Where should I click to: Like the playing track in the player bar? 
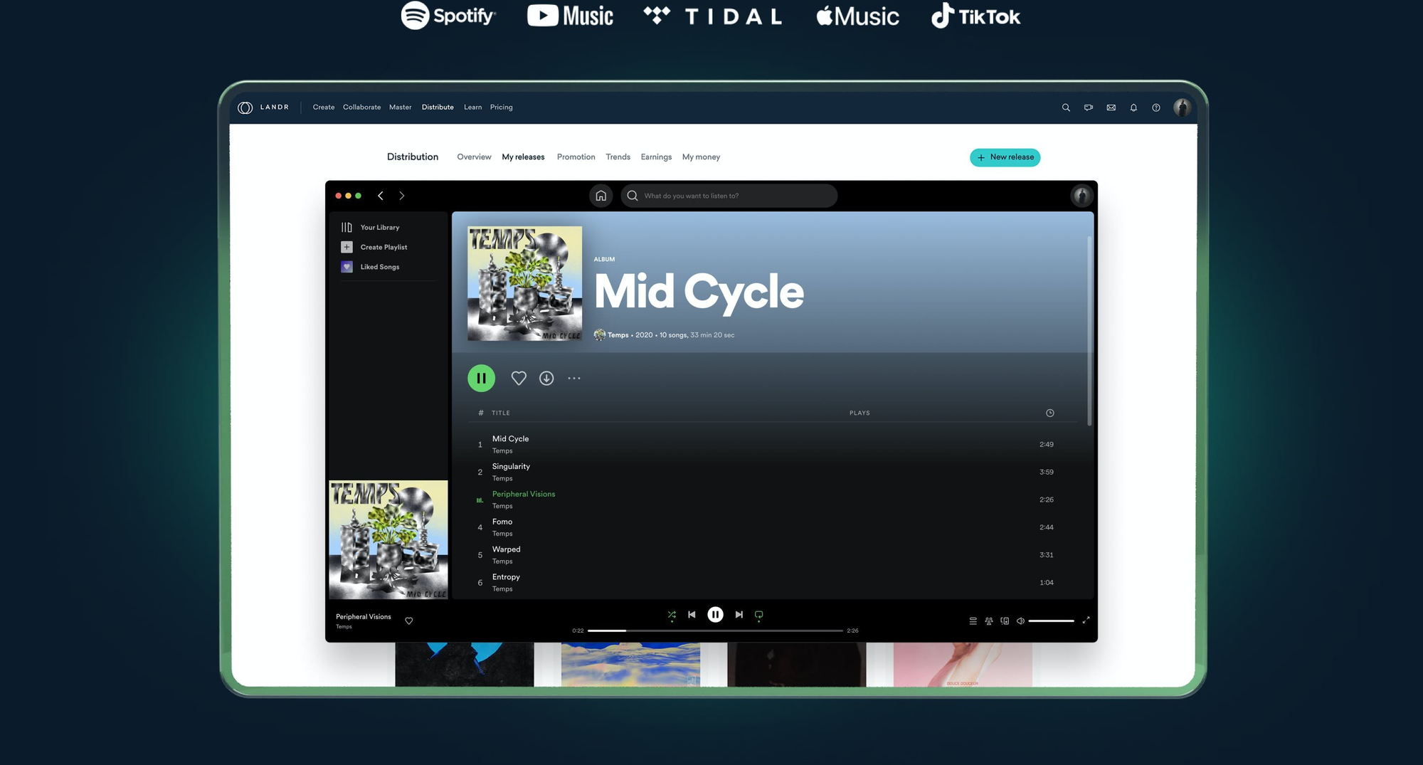(409, 621)
